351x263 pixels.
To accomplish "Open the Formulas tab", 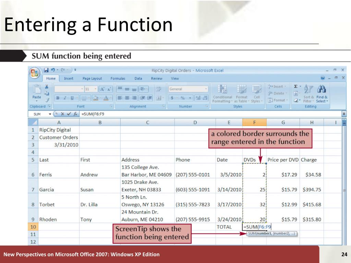I will coord(118,78).
